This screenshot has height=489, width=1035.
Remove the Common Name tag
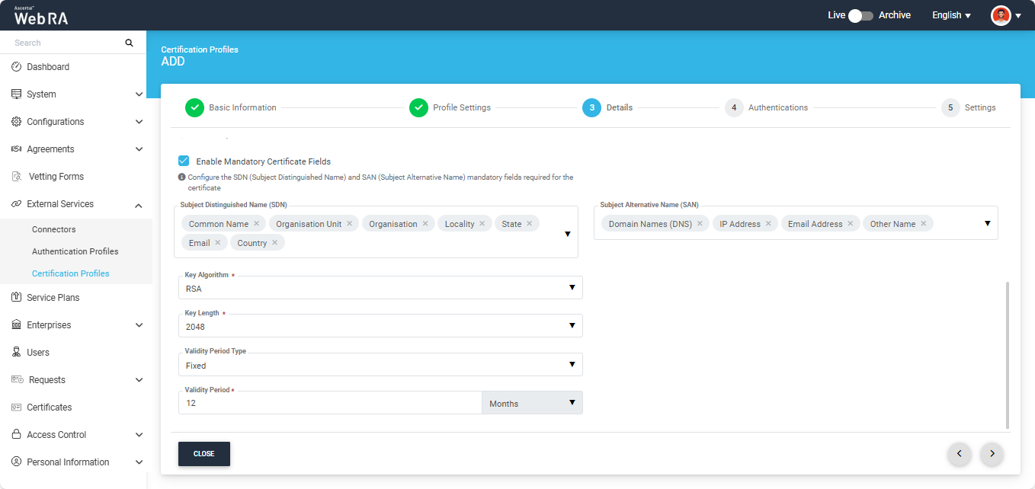pyautogui.click(x=257, y=224)
